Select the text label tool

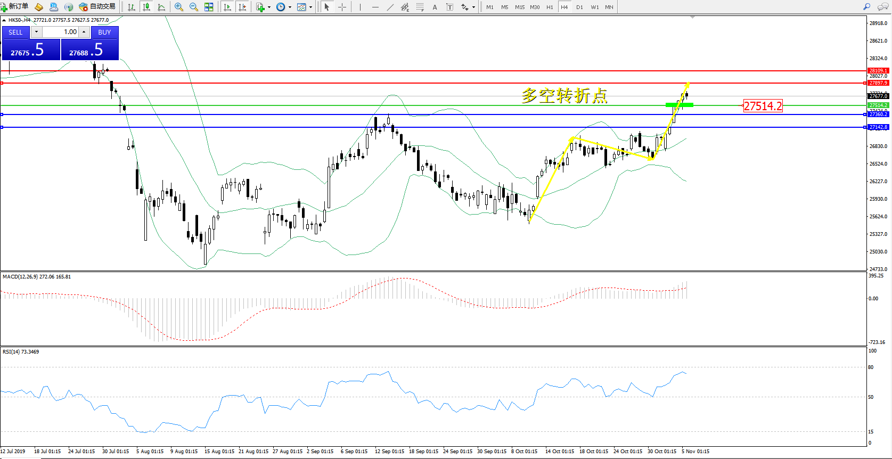pos(435,7)
